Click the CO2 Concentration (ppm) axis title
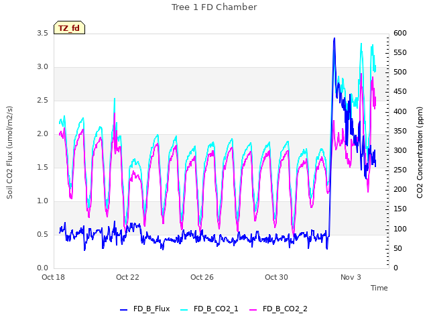This screenshot has height=322, width=429. (420, 152)
